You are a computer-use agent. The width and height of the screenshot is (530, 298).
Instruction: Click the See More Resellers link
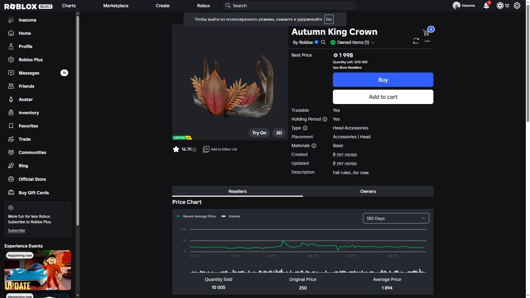coord(347,68)
